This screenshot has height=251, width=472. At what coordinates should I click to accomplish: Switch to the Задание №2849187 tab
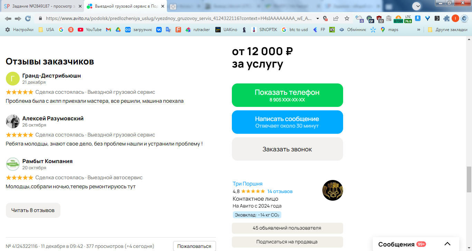pyautogui.click(x=42, y=6)
